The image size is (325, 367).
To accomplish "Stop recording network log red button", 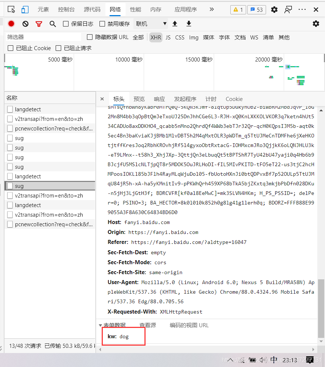I will click(x=11, y=24).
